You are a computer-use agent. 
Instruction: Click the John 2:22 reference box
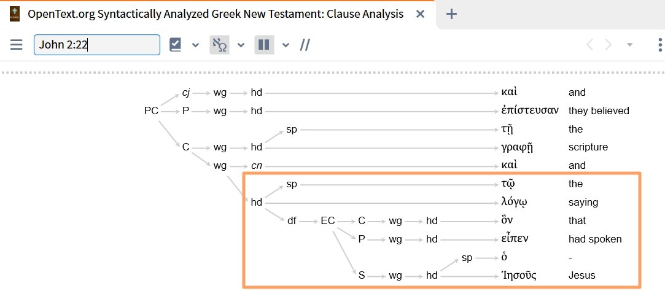[x=97, y=45]
